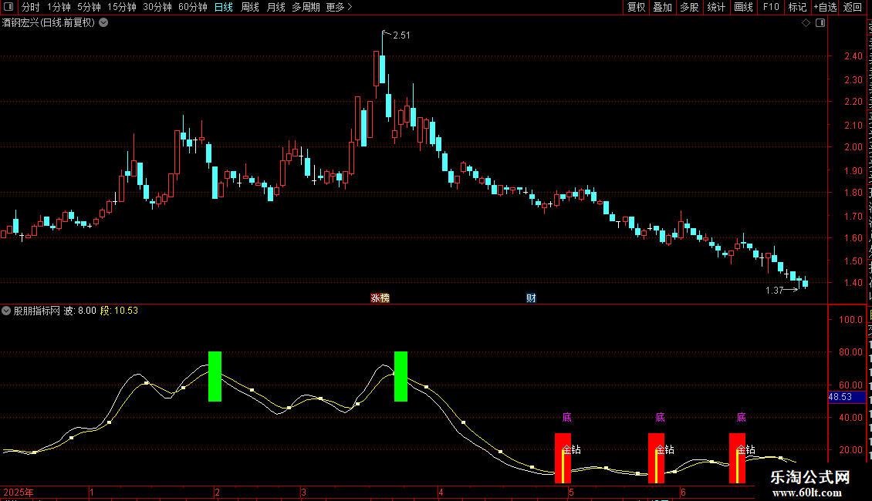Click the second red 金钻 signal bar
The height and width of the screenshot is (501, 872).
[x=656, y=459]
